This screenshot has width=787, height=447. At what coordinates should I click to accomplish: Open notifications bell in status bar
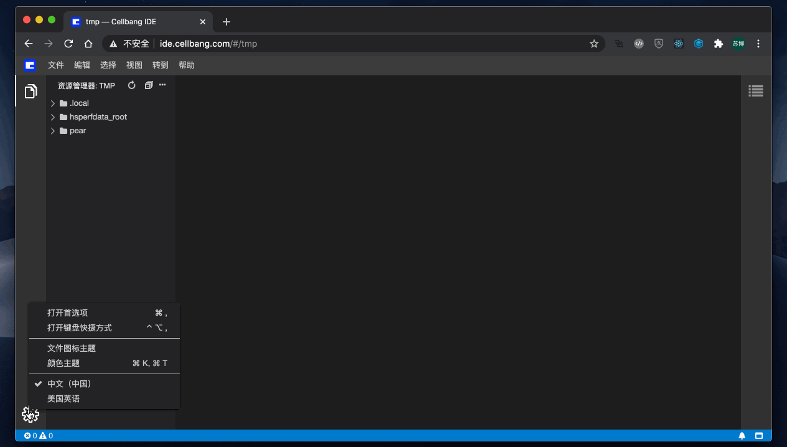[742, 436]
